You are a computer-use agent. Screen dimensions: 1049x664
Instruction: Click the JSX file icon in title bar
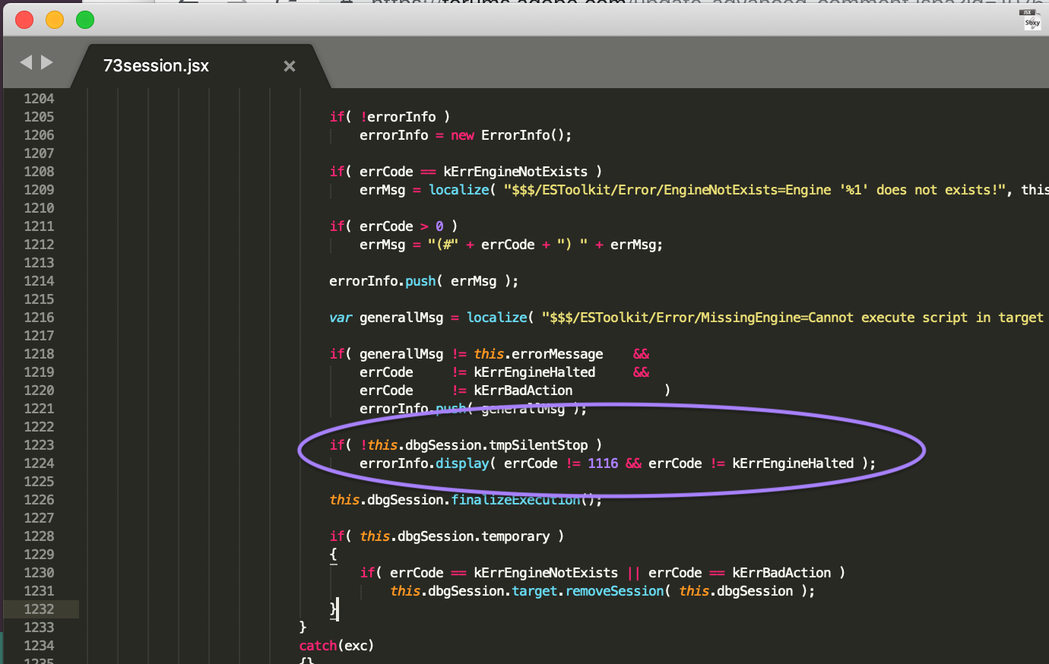click(1032, 19)
